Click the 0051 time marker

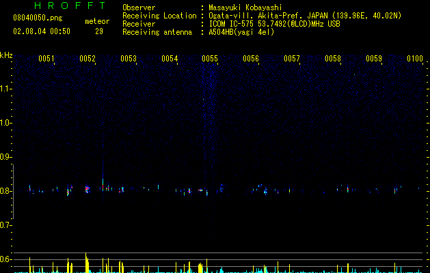coord(46,59)
